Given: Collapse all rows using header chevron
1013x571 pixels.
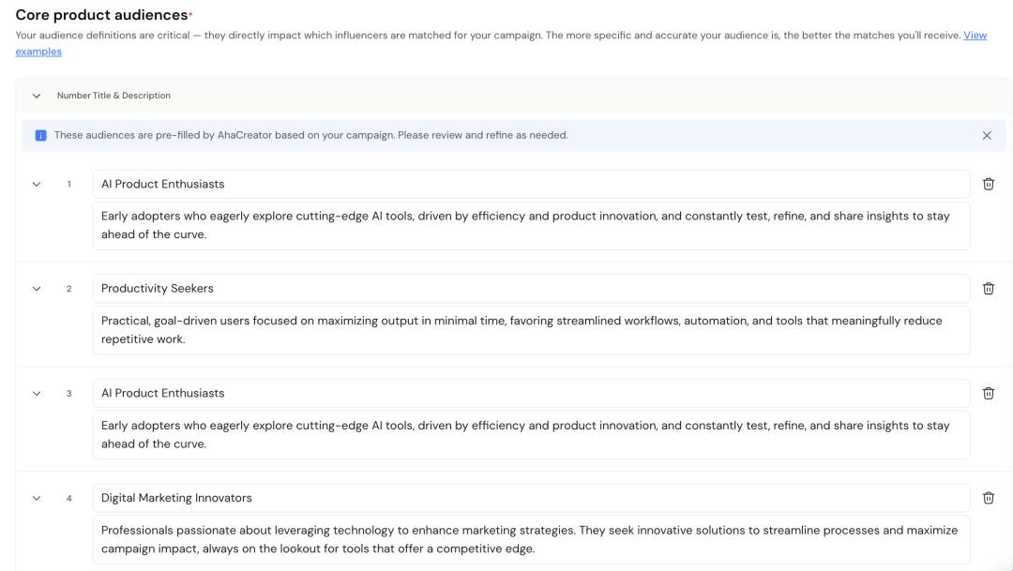Looking at the screenshot, I should (37, 96).
